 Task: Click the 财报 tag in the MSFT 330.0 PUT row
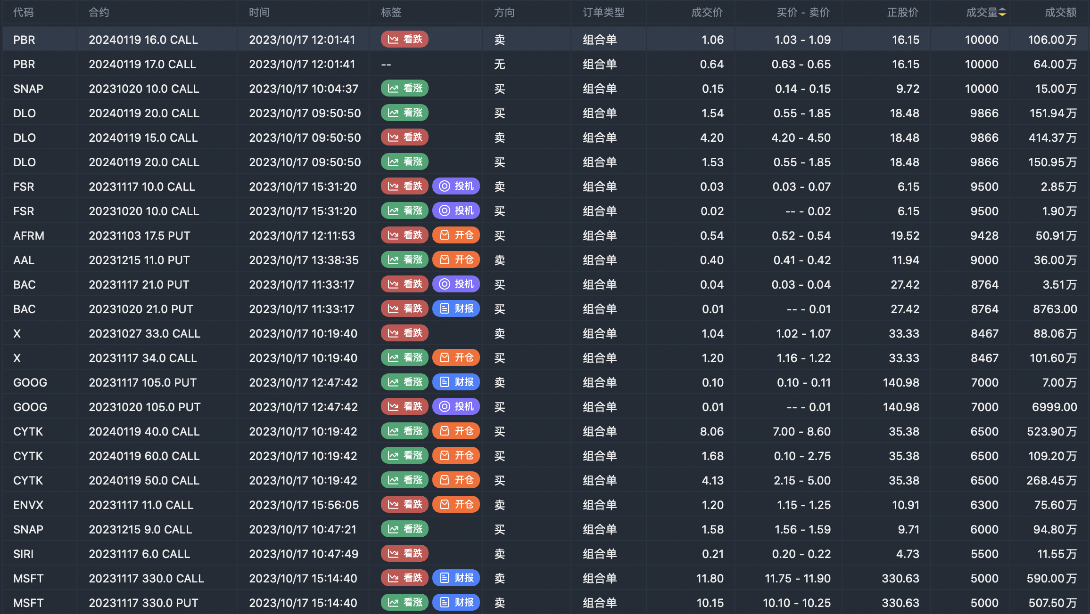(456, 603)
